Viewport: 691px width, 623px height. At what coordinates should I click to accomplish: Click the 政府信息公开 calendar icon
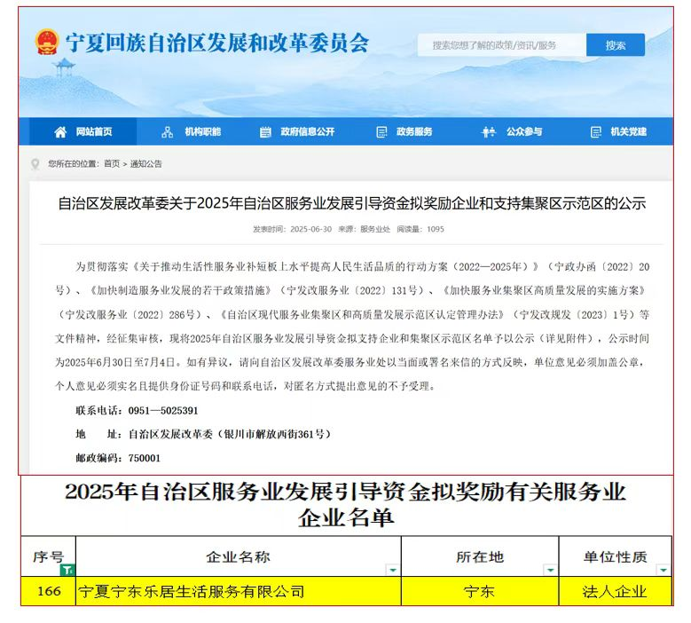(x=265, y=132)
